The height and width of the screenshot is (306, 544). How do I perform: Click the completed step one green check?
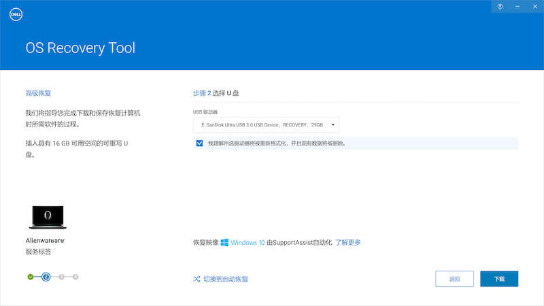(x=31, y=277)
